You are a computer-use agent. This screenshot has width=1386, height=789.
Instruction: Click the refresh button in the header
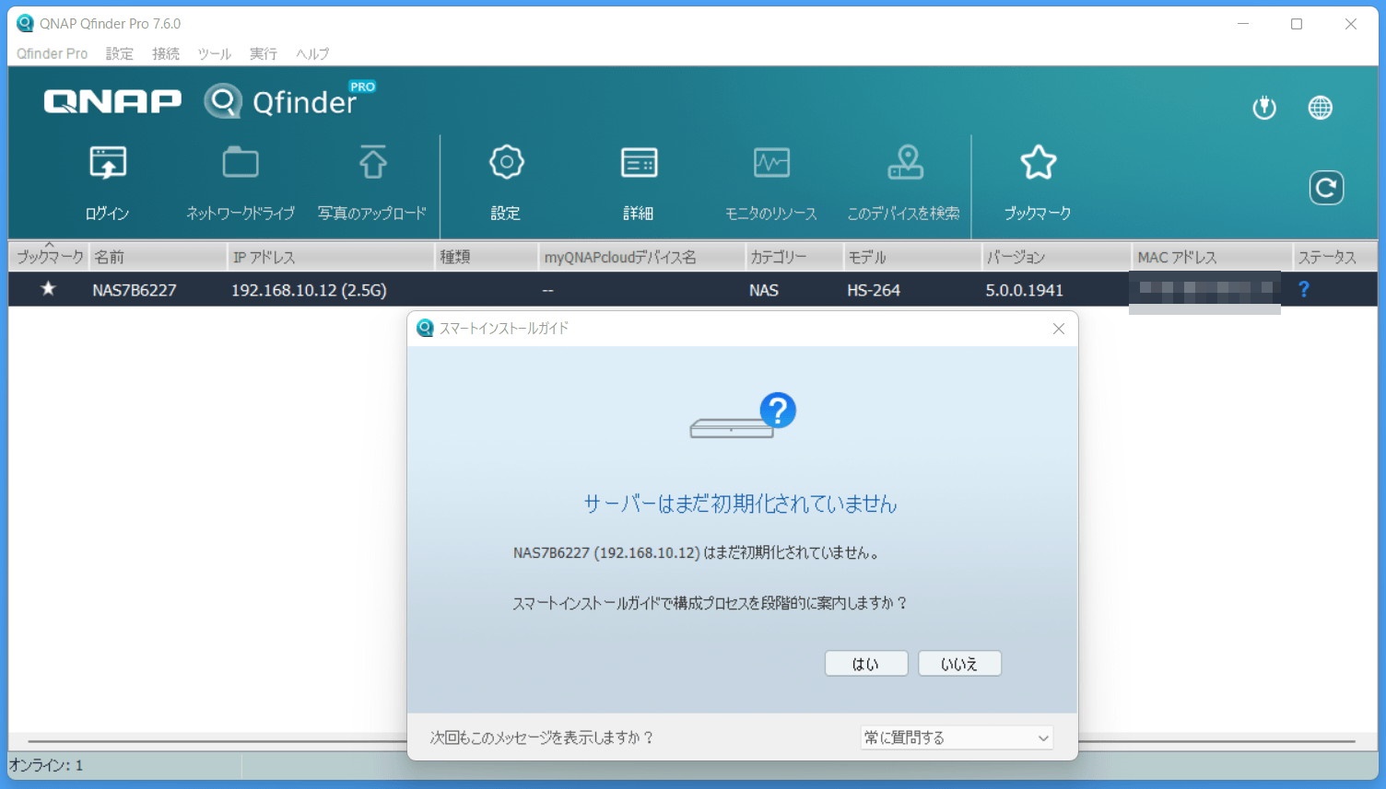1326,188
